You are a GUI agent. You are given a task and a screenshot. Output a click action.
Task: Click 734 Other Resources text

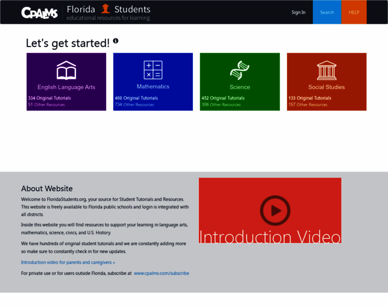134,105
